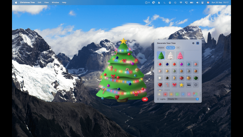The image size is (243, 137).
Task: Open Wi-Fi status in menu bar
Action: click(x=181, y=3)
